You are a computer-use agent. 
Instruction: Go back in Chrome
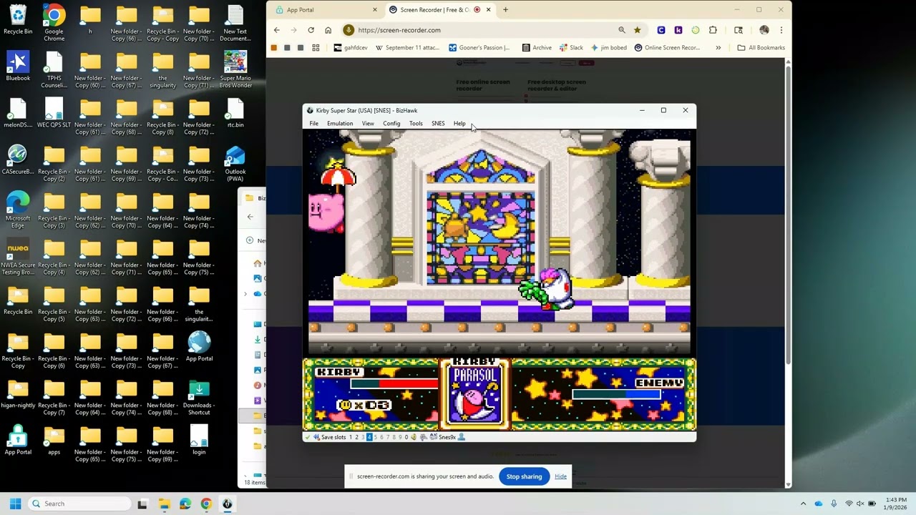(x=277, y=30)
